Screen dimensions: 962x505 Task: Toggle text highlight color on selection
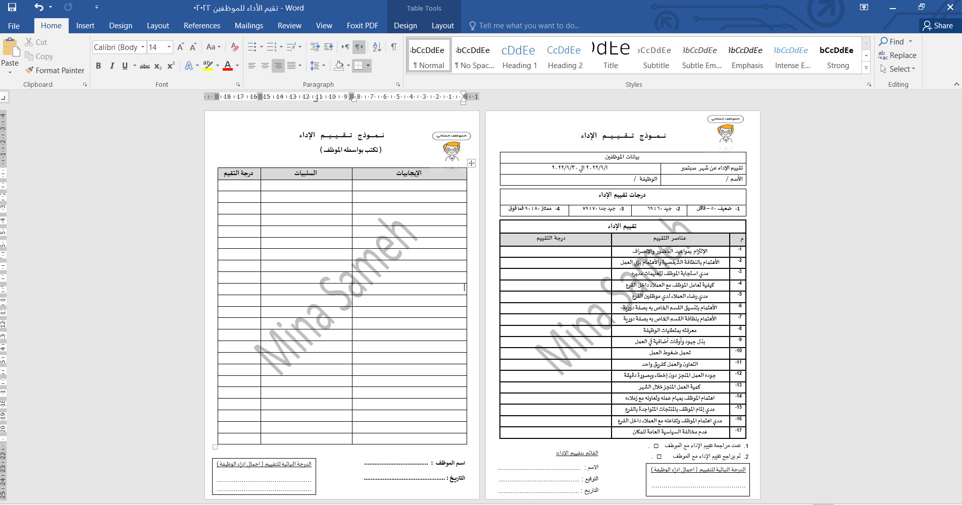pos(208,66)
